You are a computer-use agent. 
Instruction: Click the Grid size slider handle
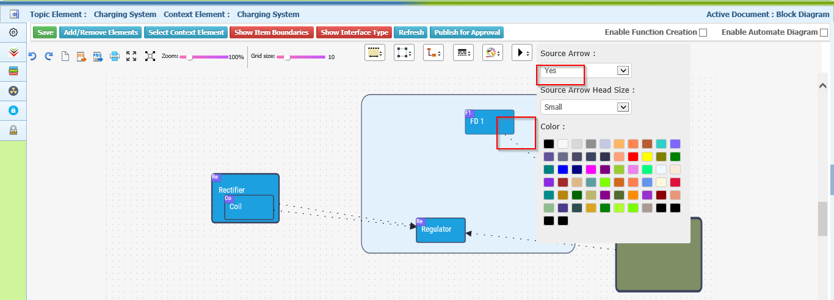287,57
